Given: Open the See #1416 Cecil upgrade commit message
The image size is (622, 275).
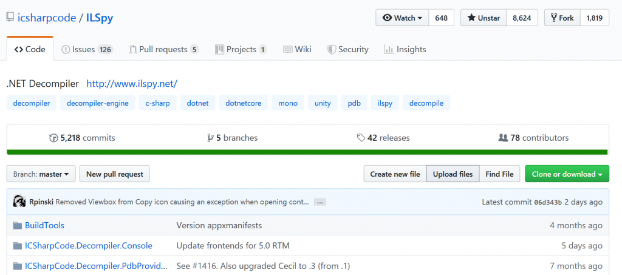Looking at the screenshot, I should [264, 266].
